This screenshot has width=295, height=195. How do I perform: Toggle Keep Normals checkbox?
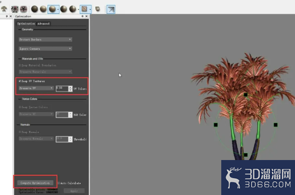point(20,132)
